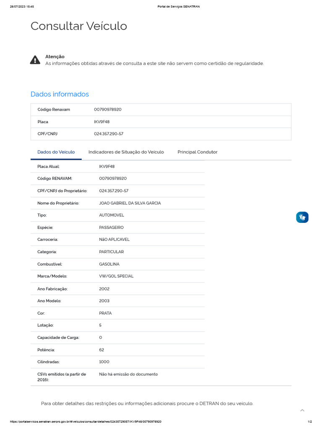Click the Placa value in Dados informados
The height and width of the screenshot is (429, 322).
(101, 122)
